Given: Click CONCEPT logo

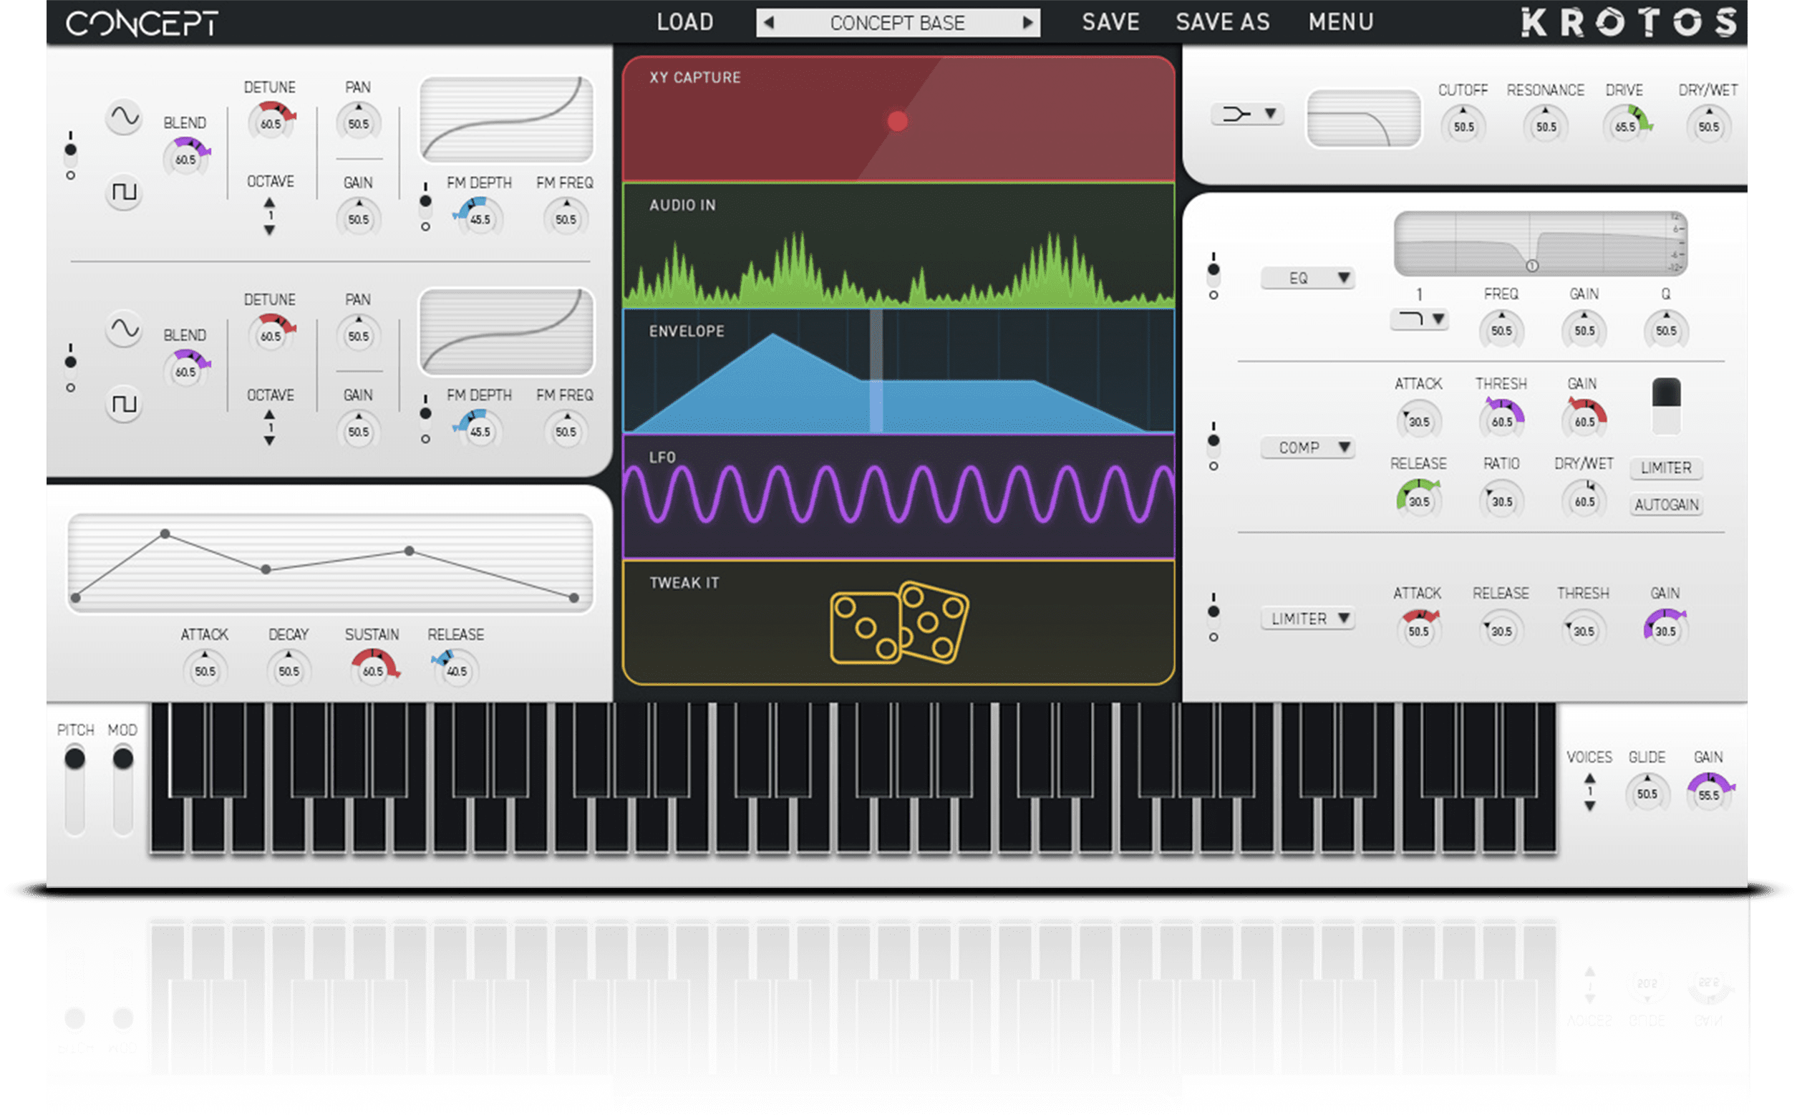Looking at the screenshot, I should [142, 23].
